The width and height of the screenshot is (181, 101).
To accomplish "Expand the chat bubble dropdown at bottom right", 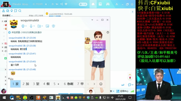I will click(x=133, y=85).
